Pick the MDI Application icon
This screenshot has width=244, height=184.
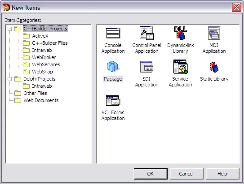point(214,33)
